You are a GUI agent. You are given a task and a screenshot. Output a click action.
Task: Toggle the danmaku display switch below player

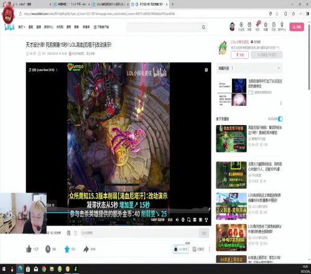click(68, 233)
